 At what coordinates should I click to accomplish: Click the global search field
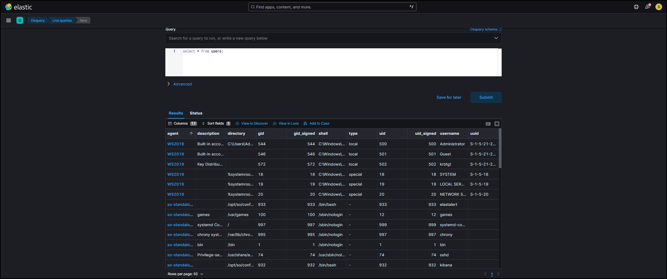click(332, 7)
